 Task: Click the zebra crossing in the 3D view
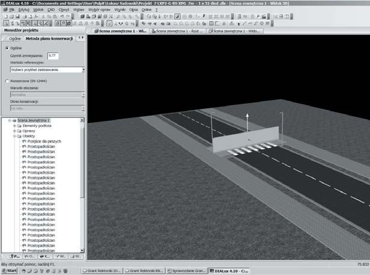[x=251, y=149]
